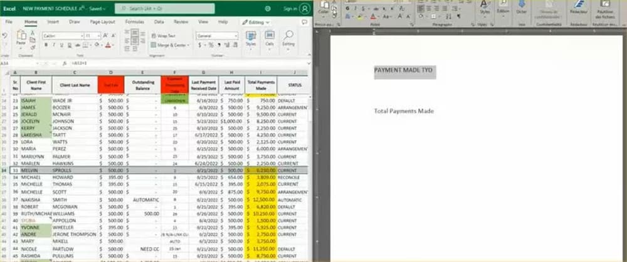
Task: Select the SPROLLS last name cell
Action: coord(75,170)
